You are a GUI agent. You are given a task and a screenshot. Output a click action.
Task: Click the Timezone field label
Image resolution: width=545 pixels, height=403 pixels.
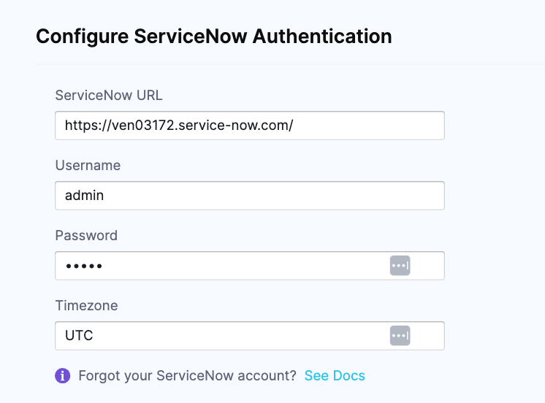(86, 306)
